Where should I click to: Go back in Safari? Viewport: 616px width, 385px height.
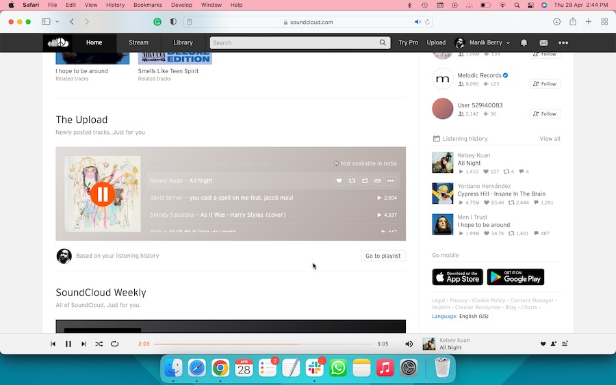pos(72,22)
